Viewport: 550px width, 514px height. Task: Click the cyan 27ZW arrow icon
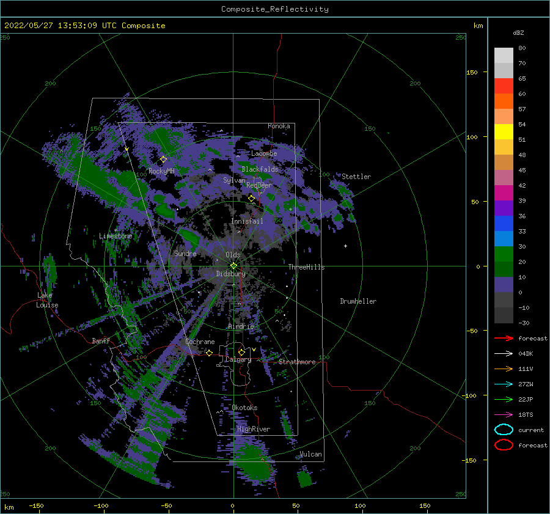coord(504,384)
